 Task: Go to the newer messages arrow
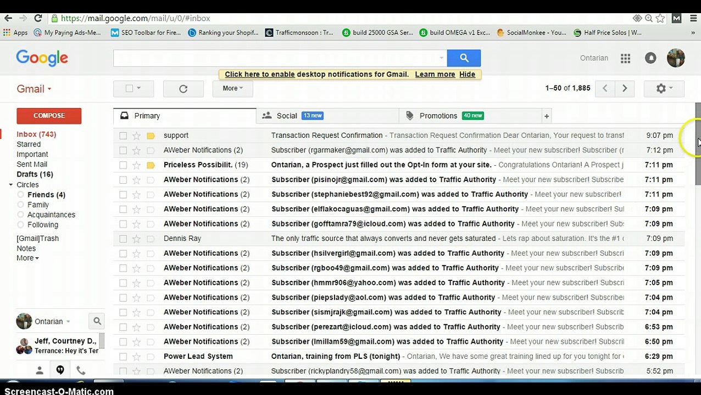pos(605,88)
